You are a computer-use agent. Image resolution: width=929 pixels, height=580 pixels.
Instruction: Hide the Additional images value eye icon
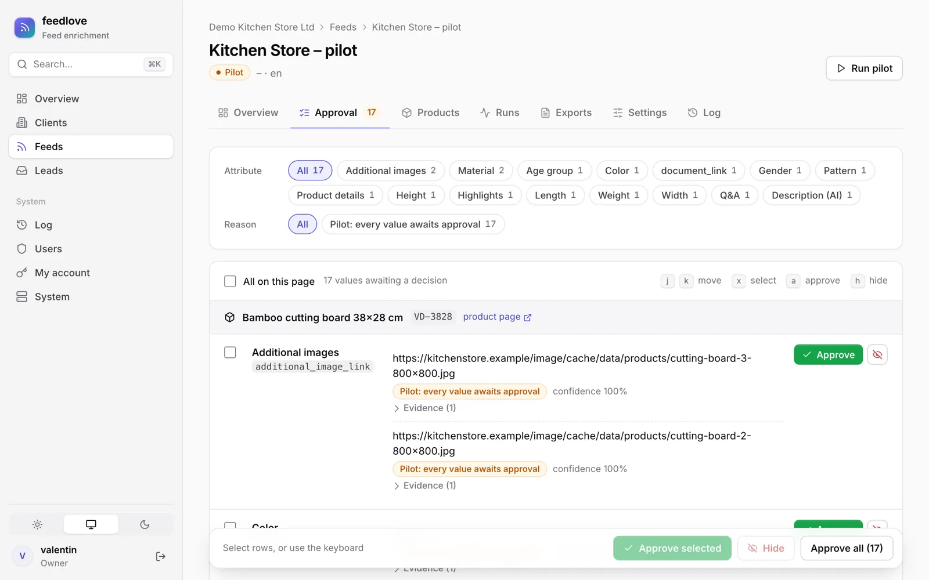click(x=877, y=354)
